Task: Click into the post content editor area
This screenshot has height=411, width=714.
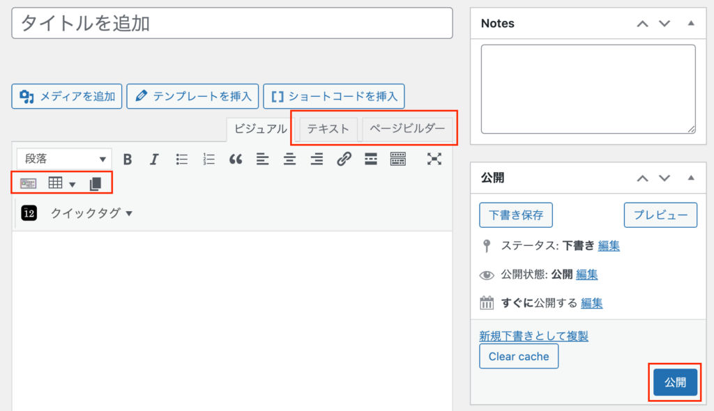Action: pyautogui.click(x=232, y=321)
